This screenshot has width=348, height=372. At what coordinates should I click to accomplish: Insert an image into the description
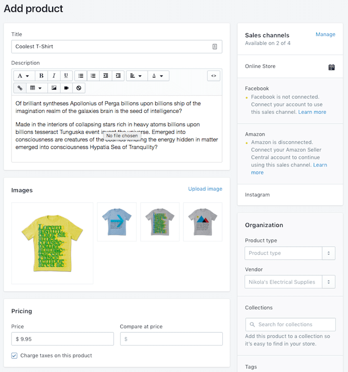pos(54,88)
